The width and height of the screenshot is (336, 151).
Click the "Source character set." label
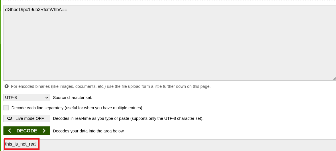click(72, 98)
